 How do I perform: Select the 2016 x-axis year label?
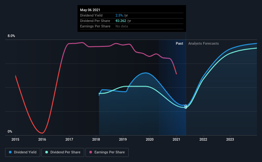click(42, 139)
